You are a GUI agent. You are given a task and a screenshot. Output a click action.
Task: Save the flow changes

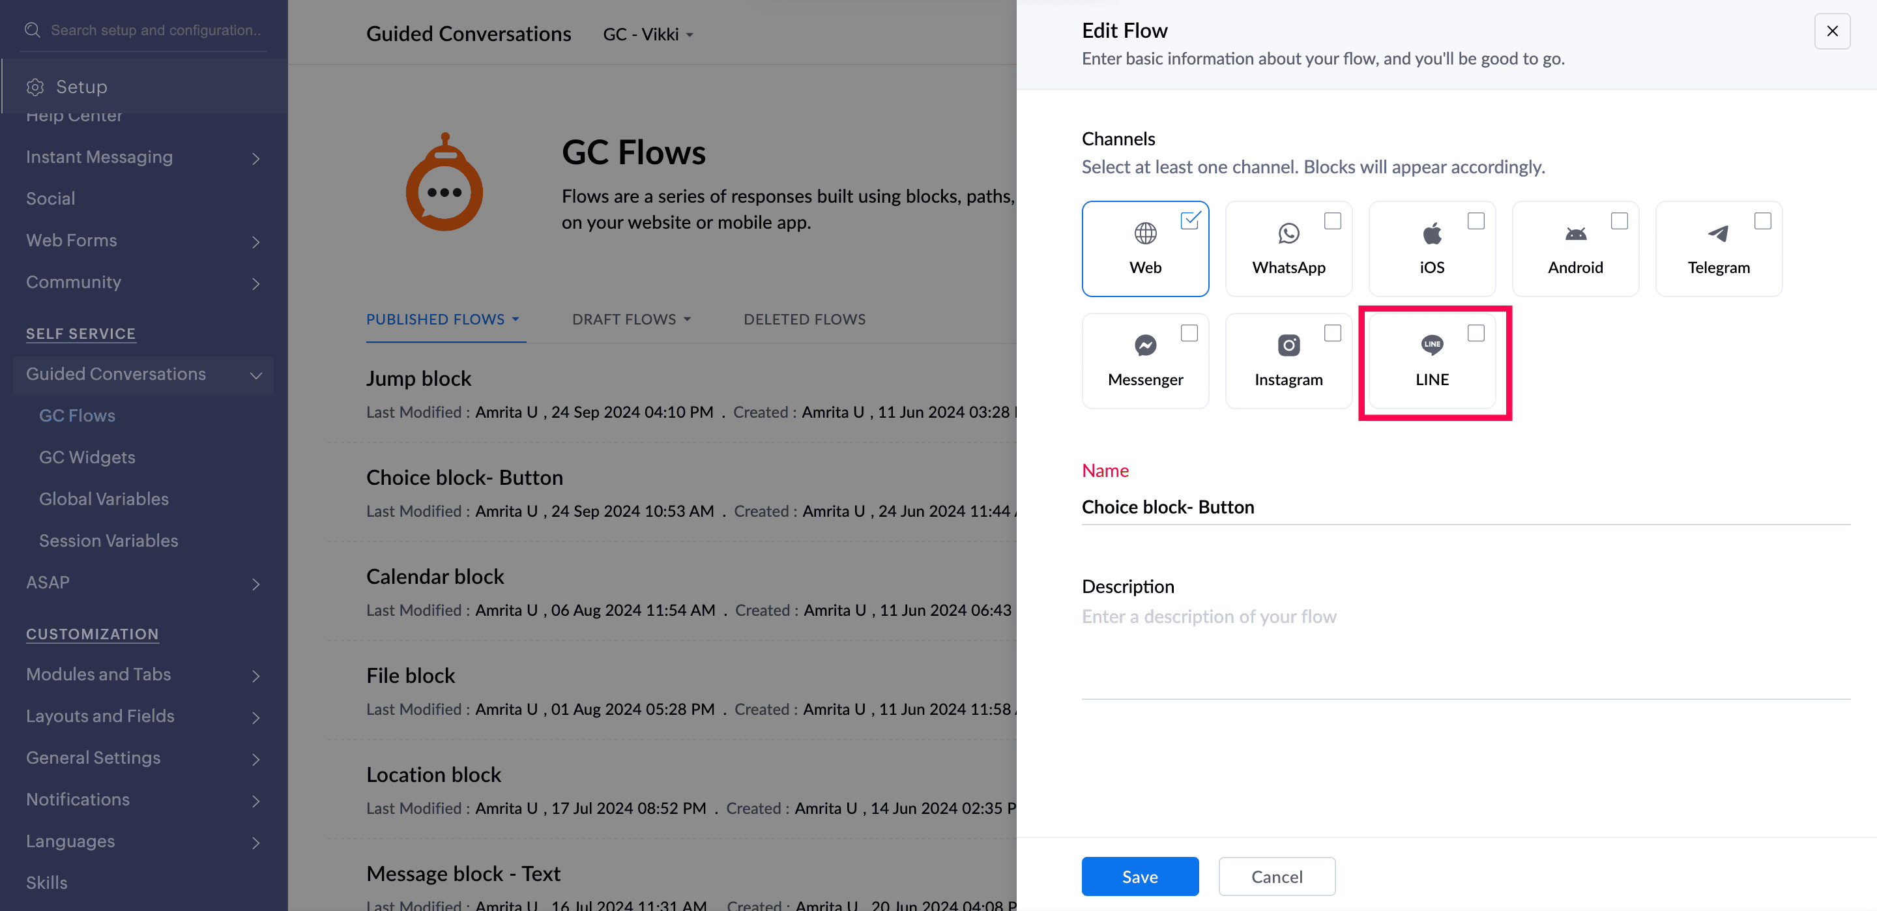point(1139,876)
